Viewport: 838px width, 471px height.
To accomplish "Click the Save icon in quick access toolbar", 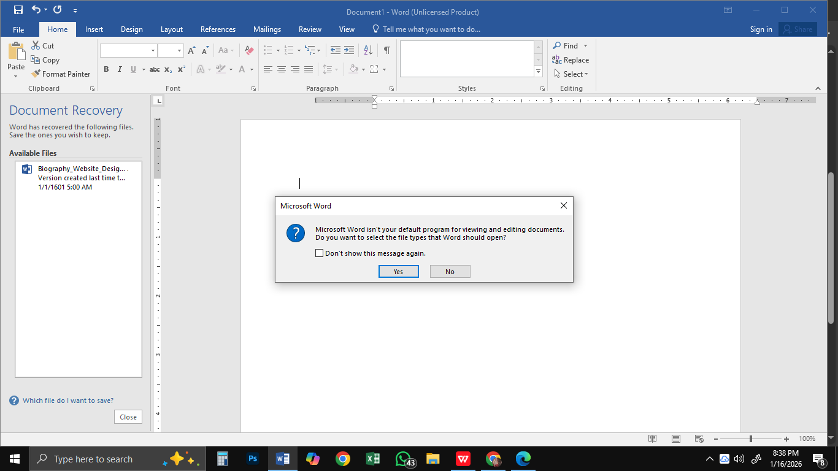I will [18, 10].
